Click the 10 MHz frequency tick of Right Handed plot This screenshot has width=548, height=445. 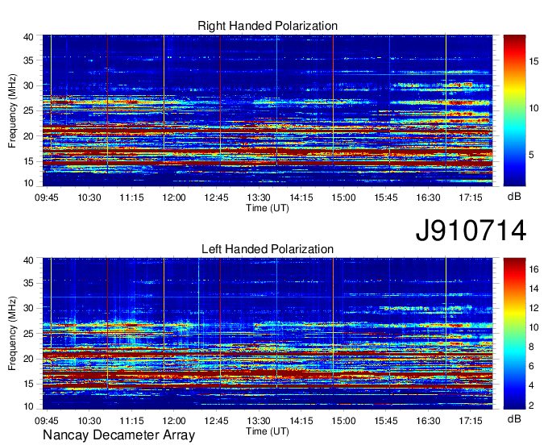(x=28, y=183)
